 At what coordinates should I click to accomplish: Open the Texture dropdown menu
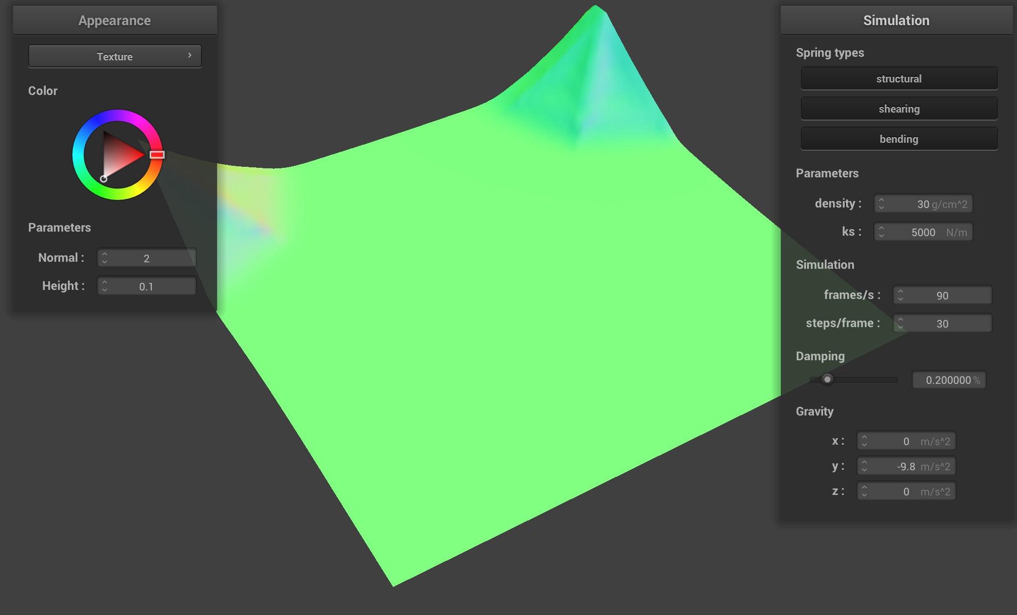coord(115,56)
